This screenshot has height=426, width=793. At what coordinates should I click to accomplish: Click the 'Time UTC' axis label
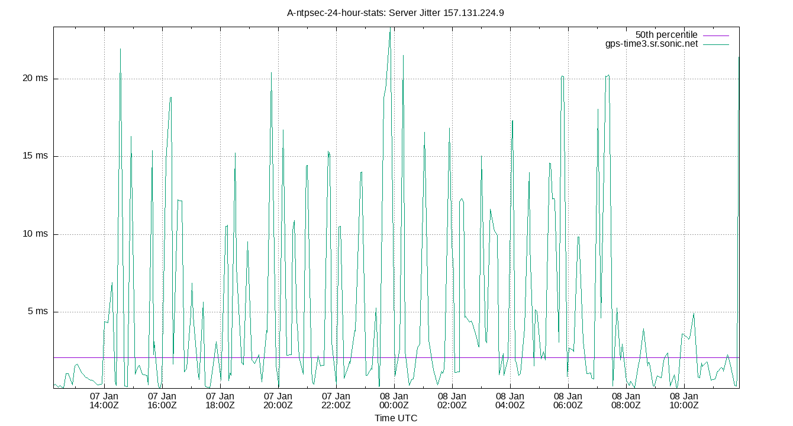396,418
